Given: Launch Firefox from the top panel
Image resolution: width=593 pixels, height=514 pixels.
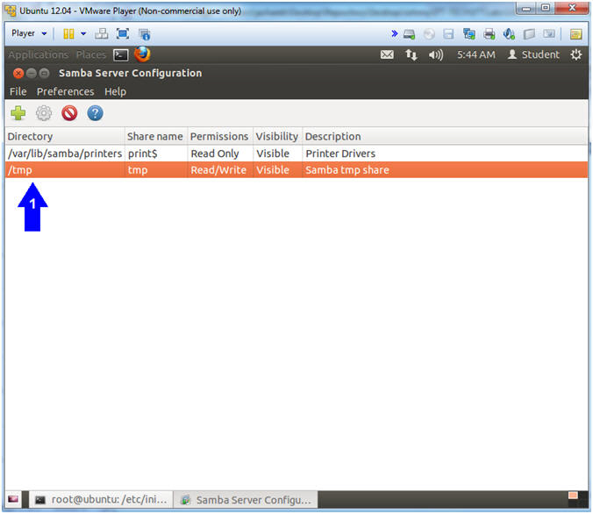Looking at the screenshot, I should coord(142,54).
